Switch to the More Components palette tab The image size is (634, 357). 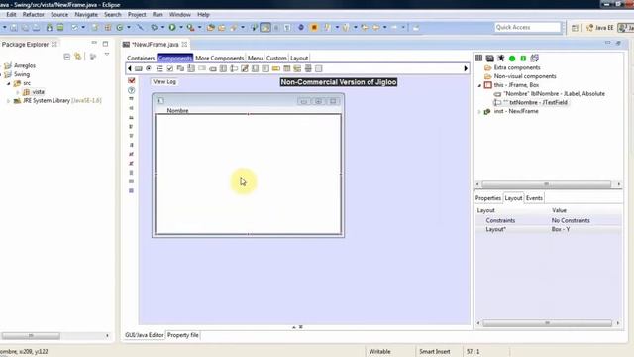click(x=220, y=58)
